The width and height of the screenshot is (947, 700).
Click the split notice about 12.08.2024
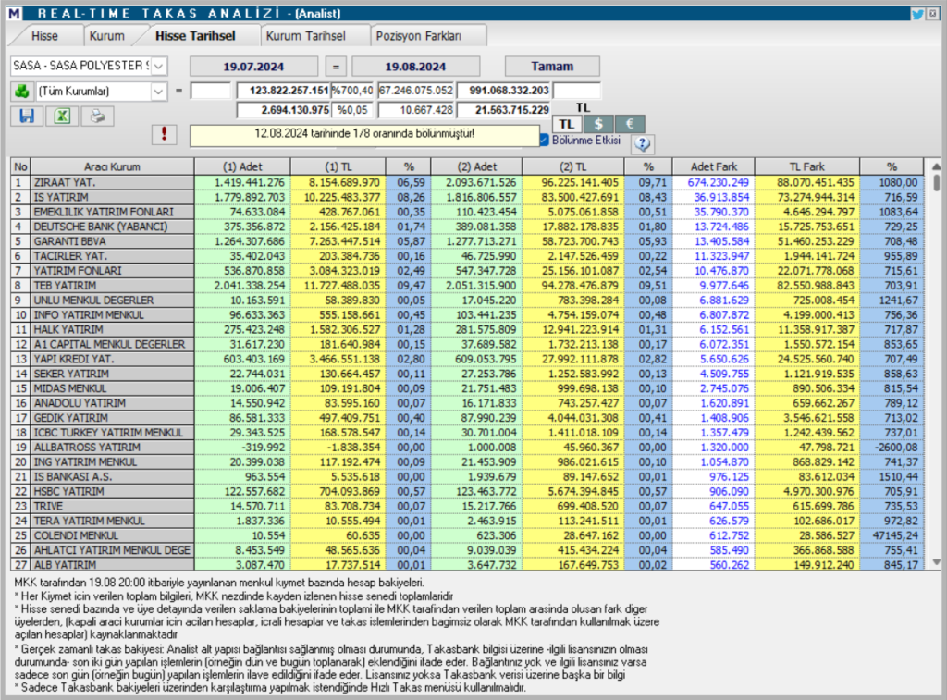[364, 134]
